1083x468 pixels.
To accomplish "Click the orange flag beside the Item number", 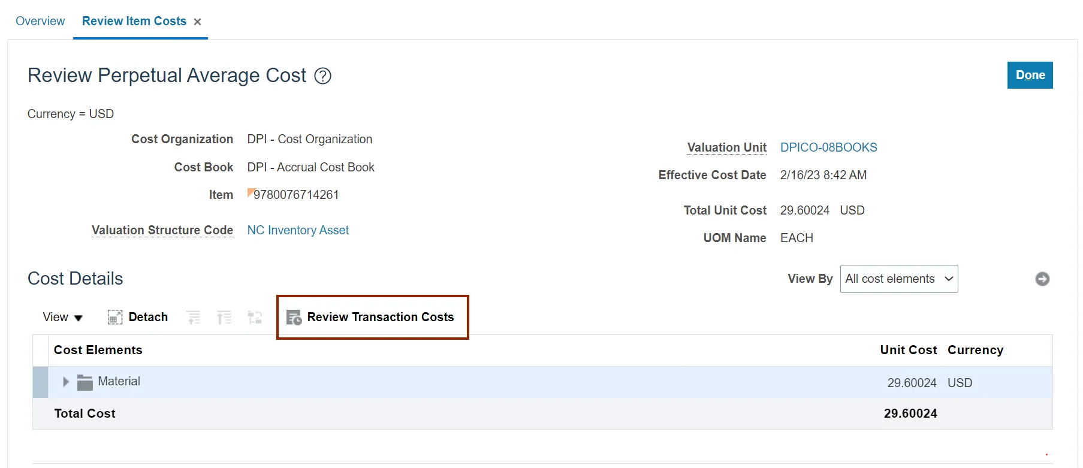I will tap(251, 192).
